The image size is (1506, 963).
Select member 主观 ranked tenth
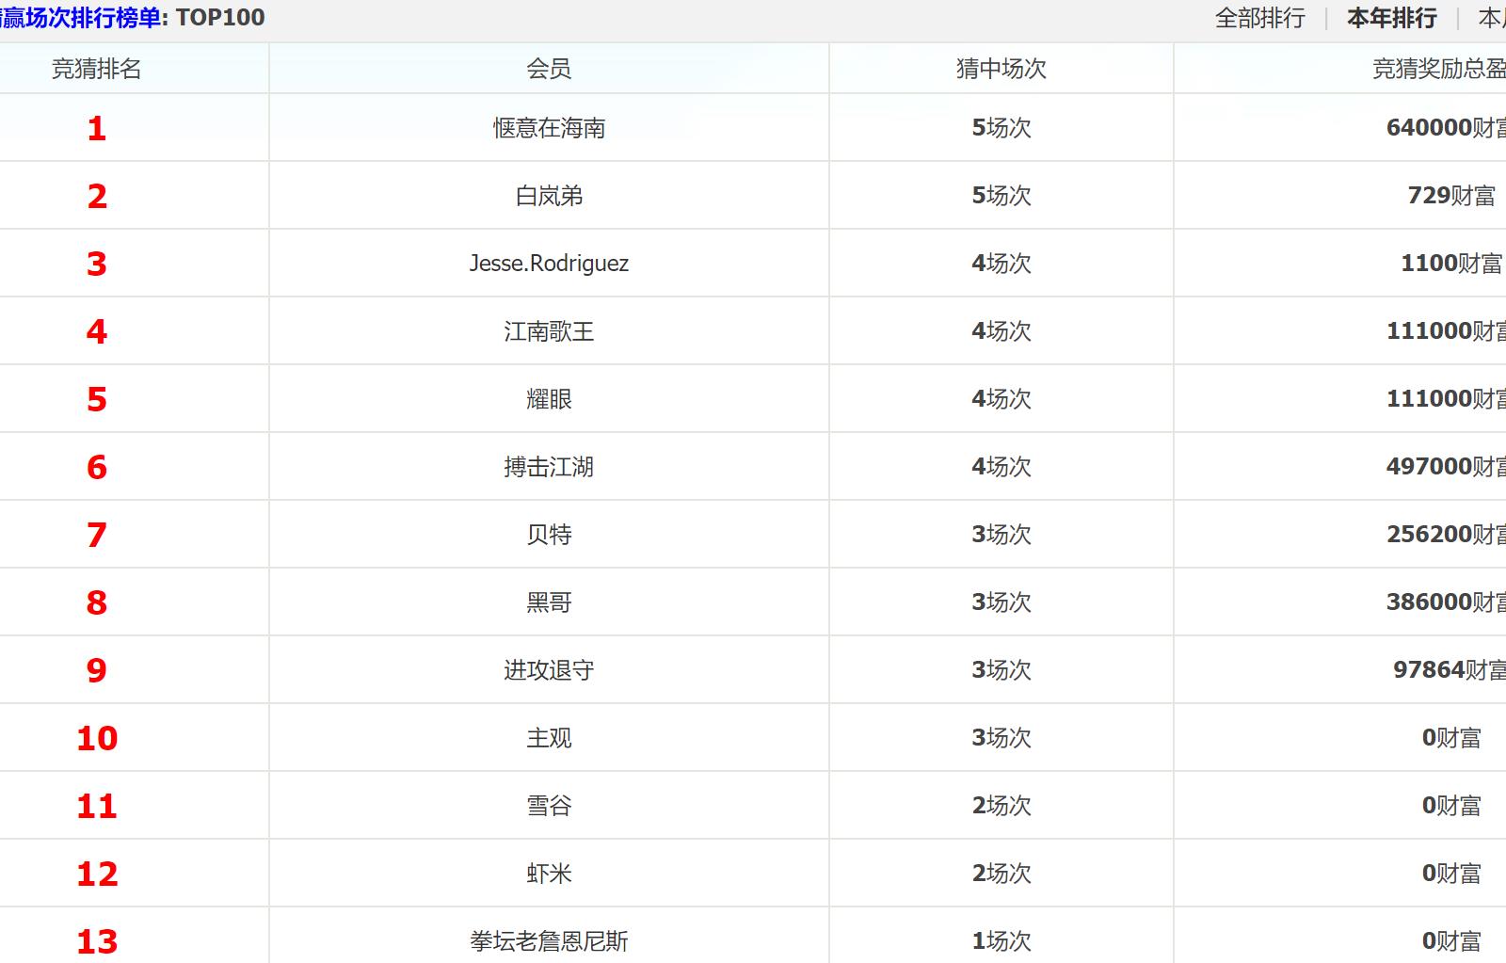tap(549, 738)
